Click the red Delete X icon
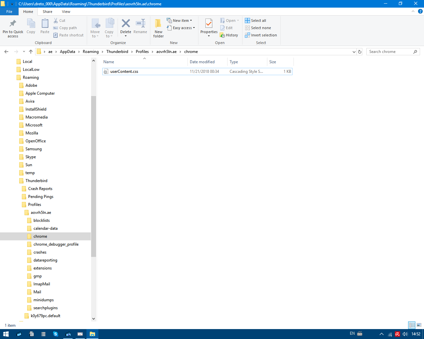This screenshot has height=339, width=424. pos(126,24)
